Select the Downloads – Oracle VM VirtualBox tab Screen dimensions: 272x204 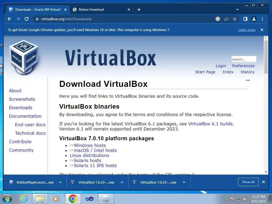38,10
